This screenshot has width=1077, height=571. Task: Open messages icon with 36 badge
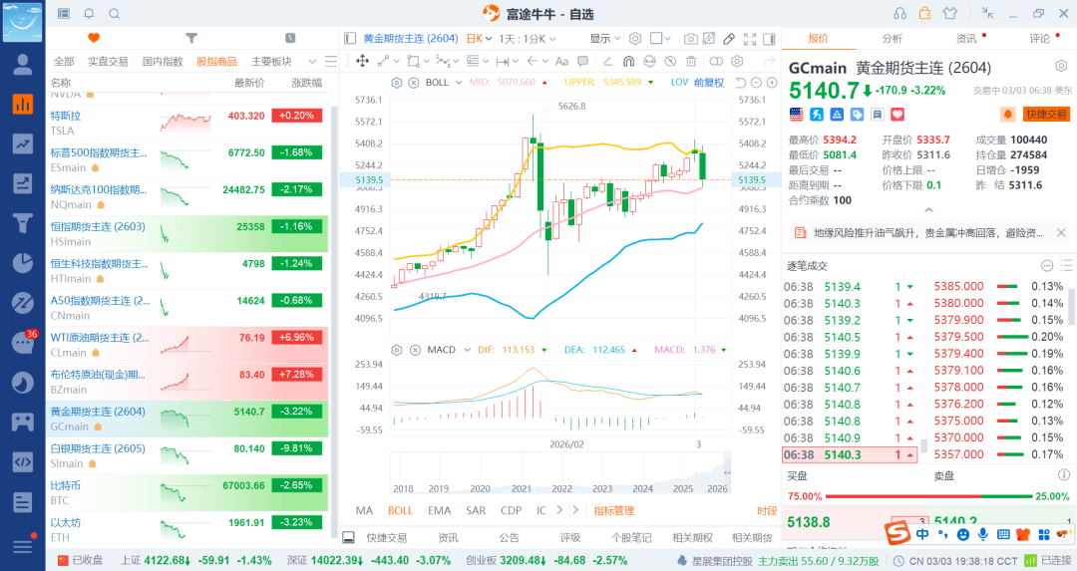tap(23, 342)
